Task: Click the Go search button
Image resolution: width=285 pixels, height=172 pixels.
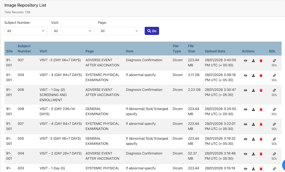Action: pyautogui.click(x=152, y=31)
